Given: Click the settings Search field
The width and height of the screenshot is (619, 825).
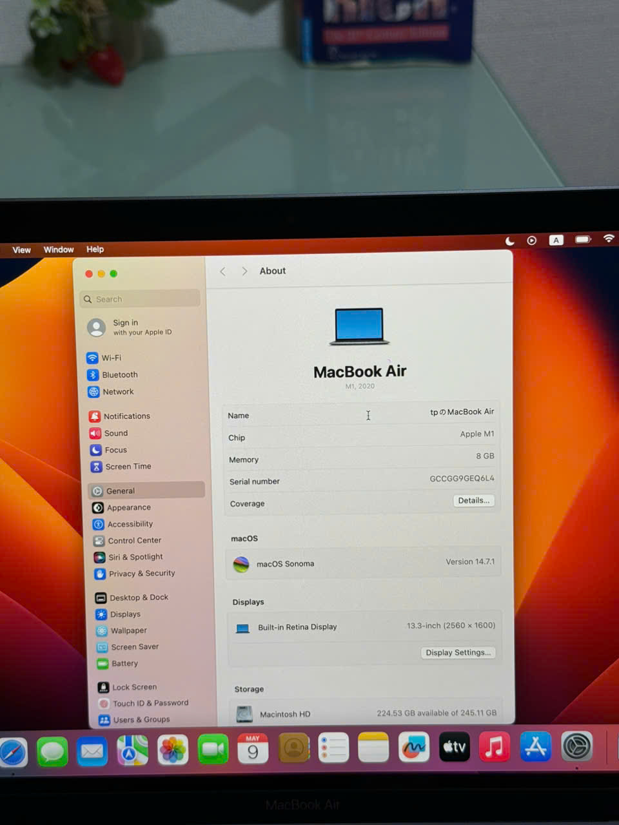Looking at the screenshot, I should [x=140, y=298].
